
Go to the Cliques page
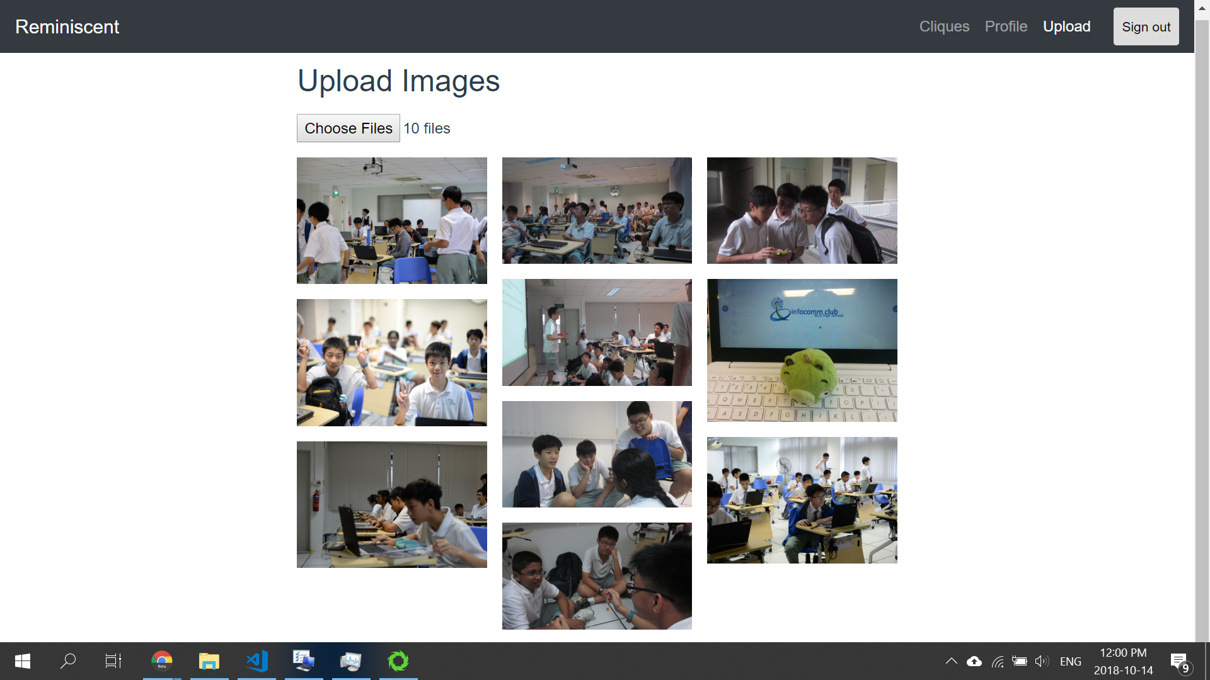pos(944,26)
